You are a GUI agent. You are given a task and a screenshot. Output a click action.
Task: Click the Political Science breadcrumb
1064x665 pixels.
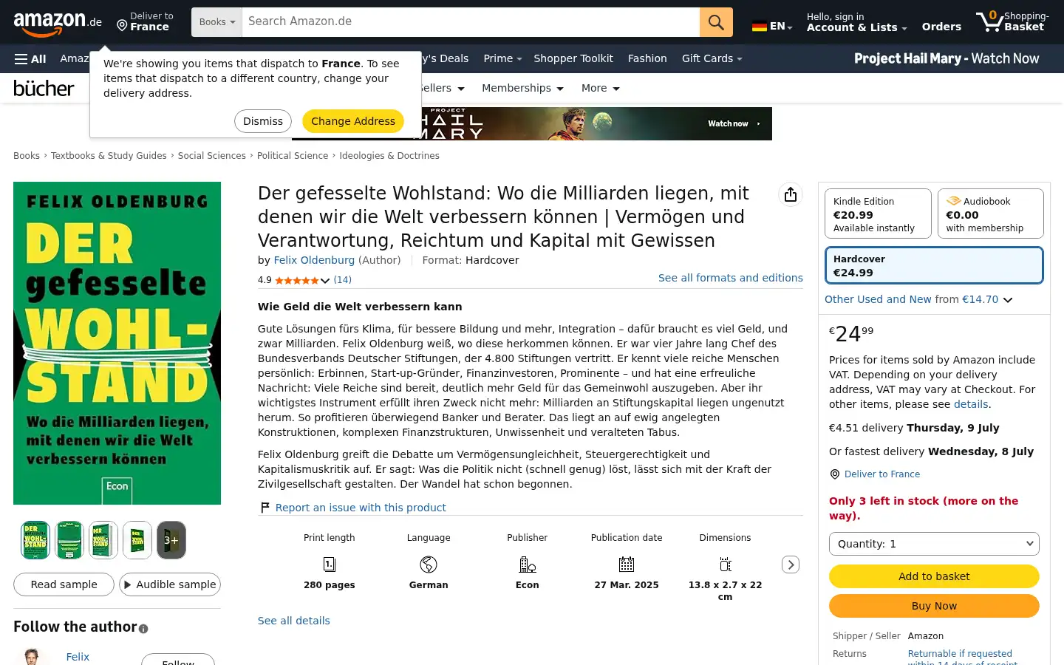pyautogui.click(x=293, y=156)
